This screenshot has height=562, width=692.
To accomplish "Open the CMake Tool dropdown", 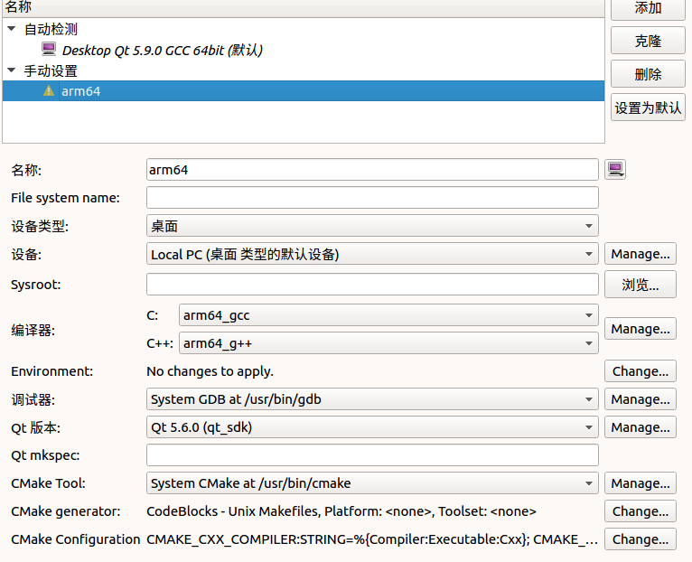I will click(x=372, y=483).
